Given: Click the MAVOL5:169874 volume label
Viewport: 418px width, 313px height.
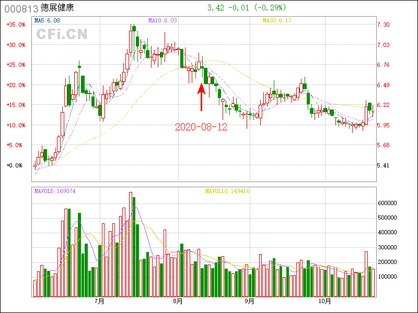Looking at the screenshot, I should pyautogui.click(x=55, y=191).
